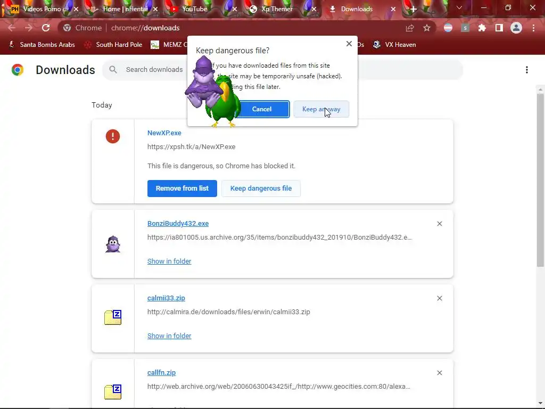Open the profile avatar menu
Viewport: 545px width, 409px height.
point(516,28)
